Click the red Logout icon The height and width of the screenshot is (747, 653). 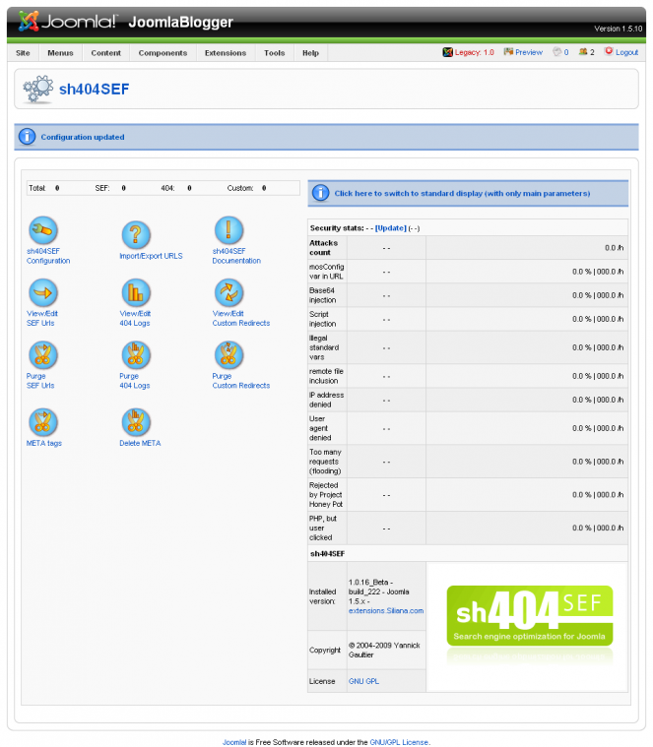609,51
